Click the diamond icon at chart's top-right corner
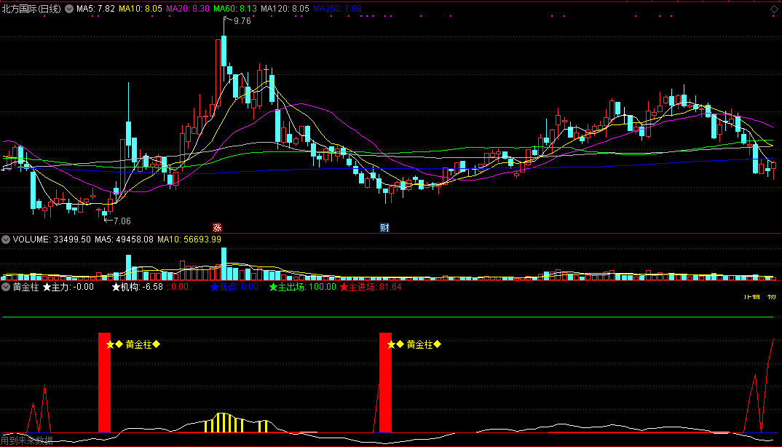The width and height of the screenshot is (782, 447). coord(774,9)
